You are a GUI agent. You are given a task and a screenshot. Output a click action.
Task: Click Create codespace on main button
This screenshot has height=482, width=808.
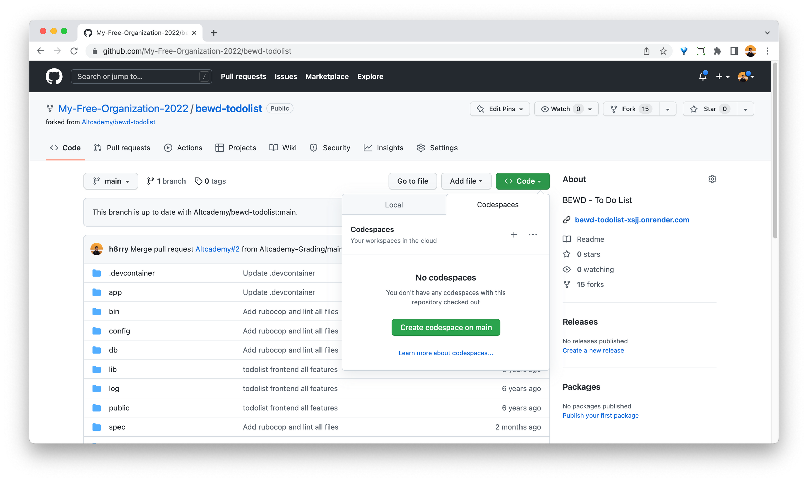click(446, 327)
